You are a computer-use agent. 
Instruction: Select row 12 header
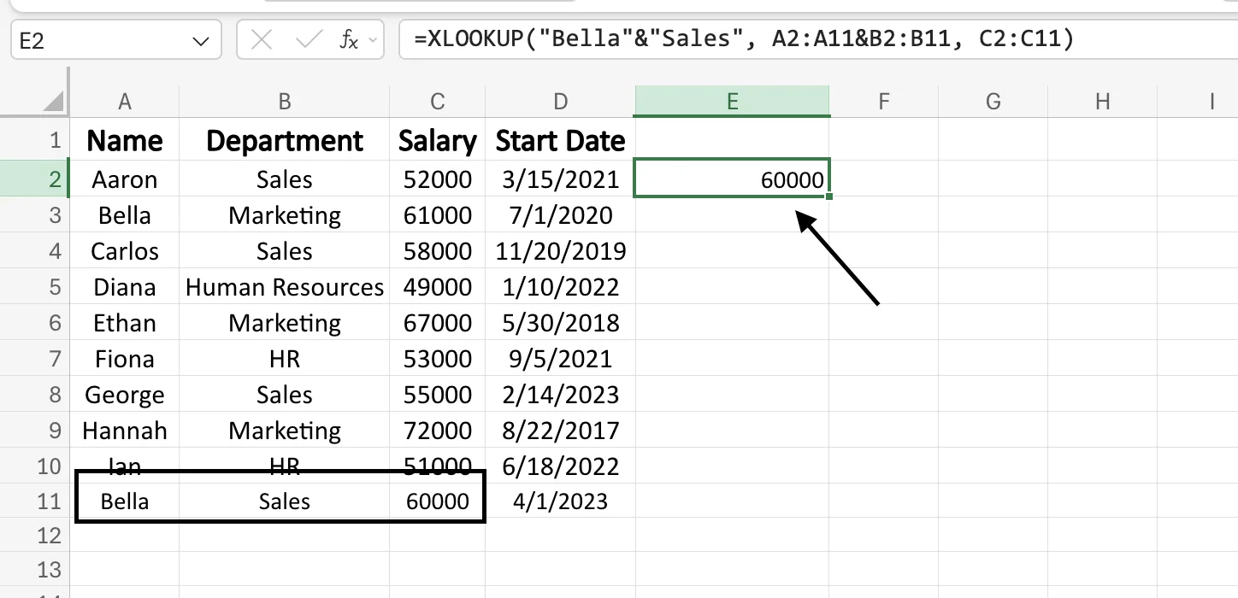pos(35,536)
